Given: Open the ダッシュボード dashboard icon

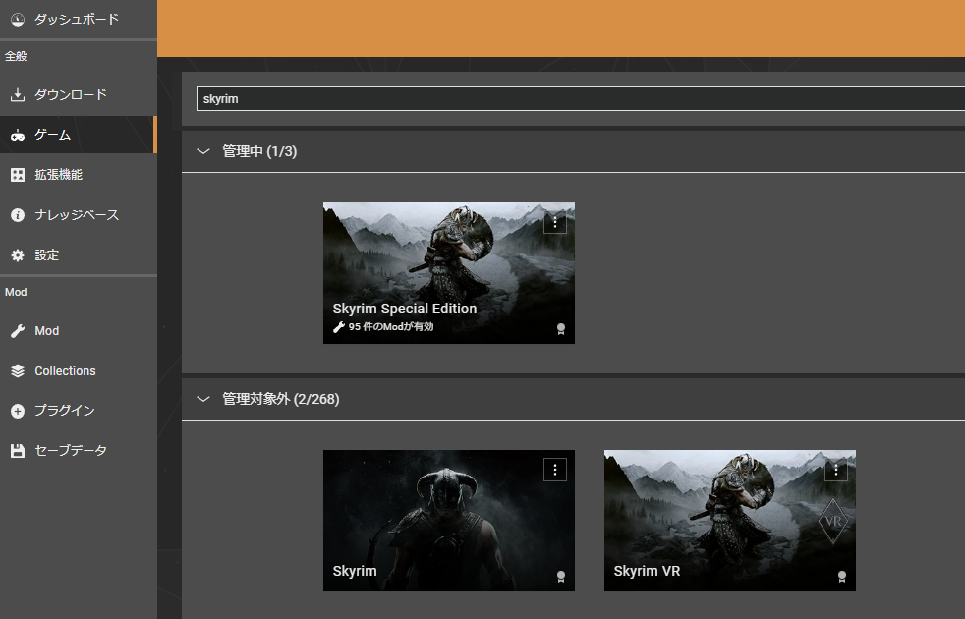Looking at the screenshot, I should [18, 19].
